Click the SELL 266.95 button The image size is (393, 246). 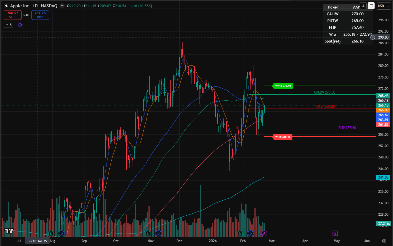(x=12, y=15)
